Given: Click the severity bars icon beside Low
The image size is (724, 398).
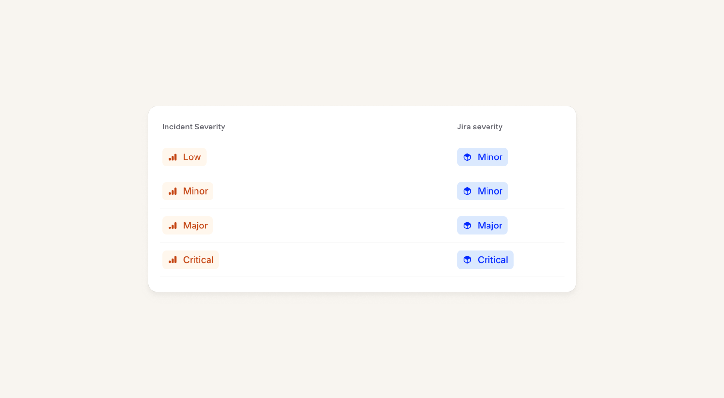Looking at the screenshot, I should tap(173, 157).
